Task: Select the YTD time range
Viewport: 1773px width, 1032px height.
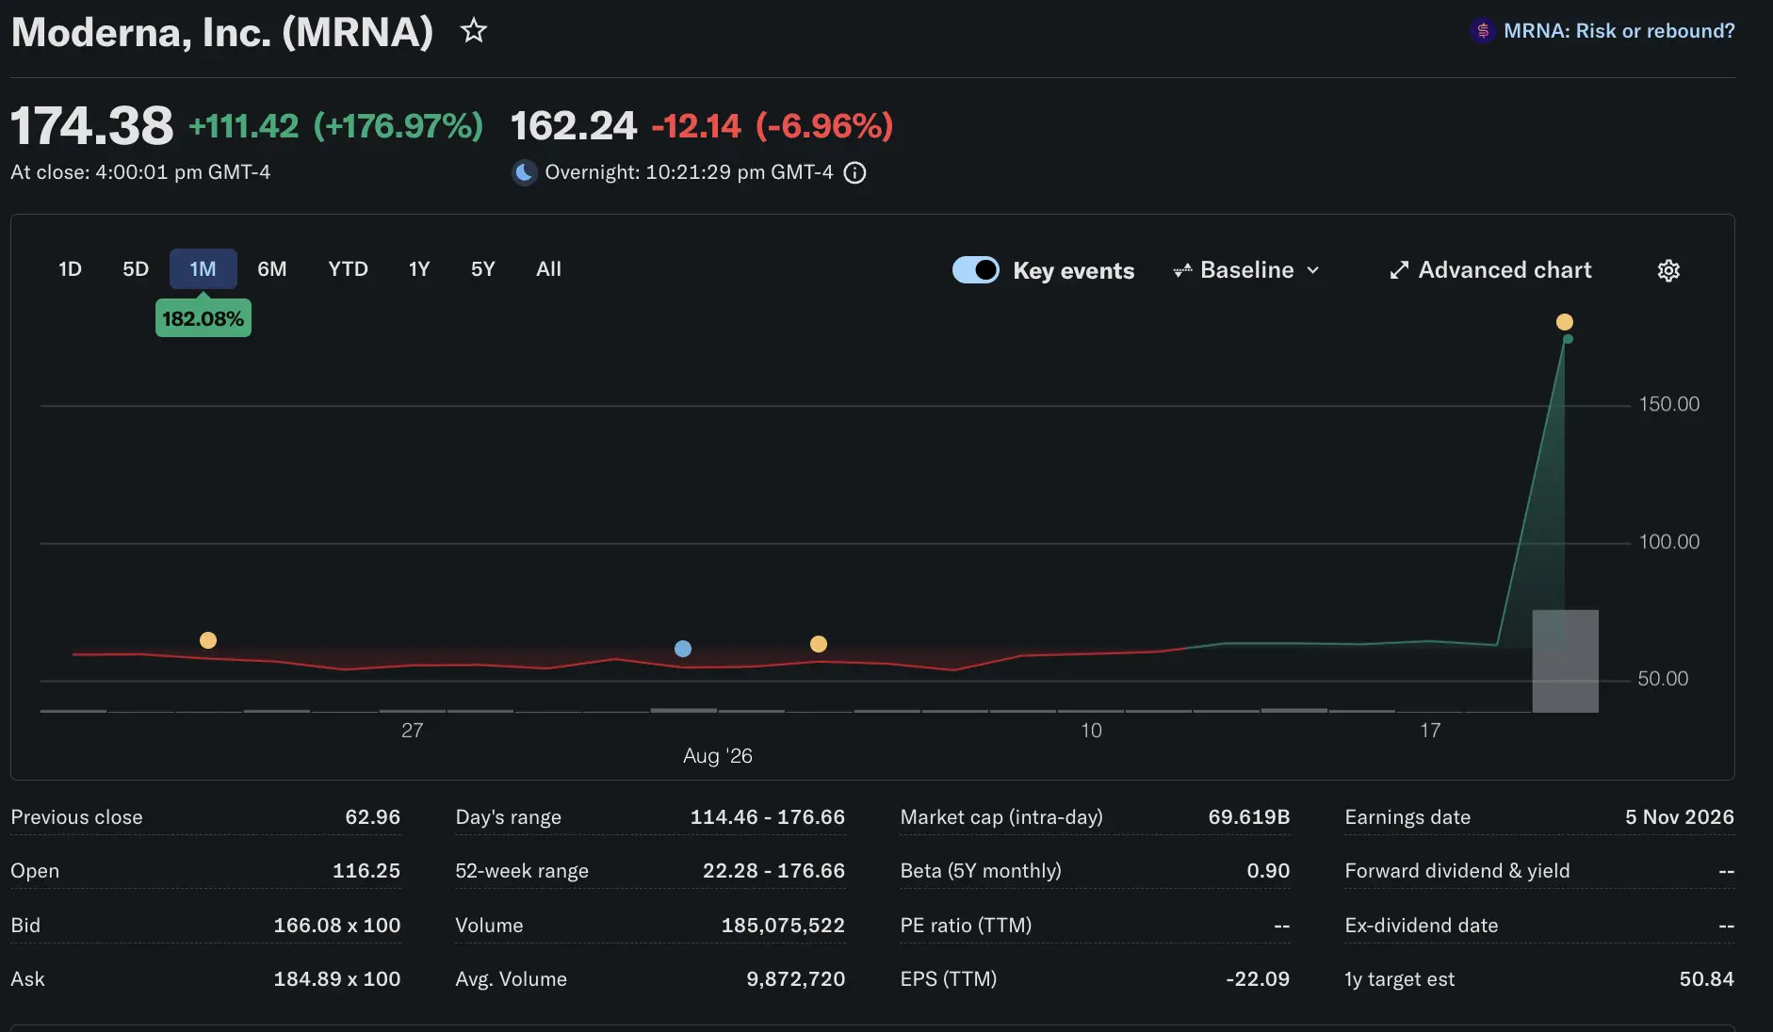Action: (x=348, y=269)
